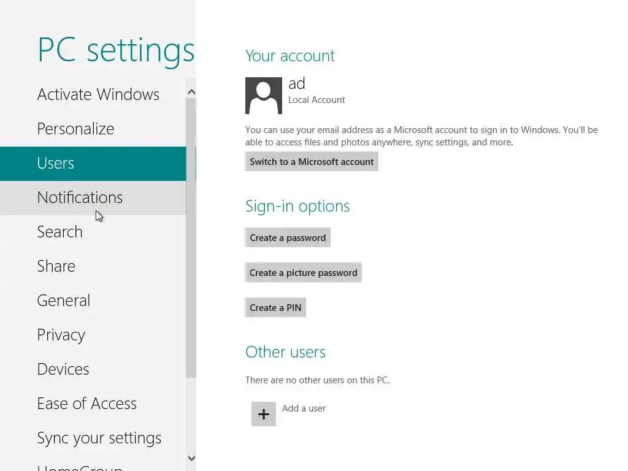Click Switch to a Microsoft account button
Viewport: 628px width, 471px height.
[312, 162]
